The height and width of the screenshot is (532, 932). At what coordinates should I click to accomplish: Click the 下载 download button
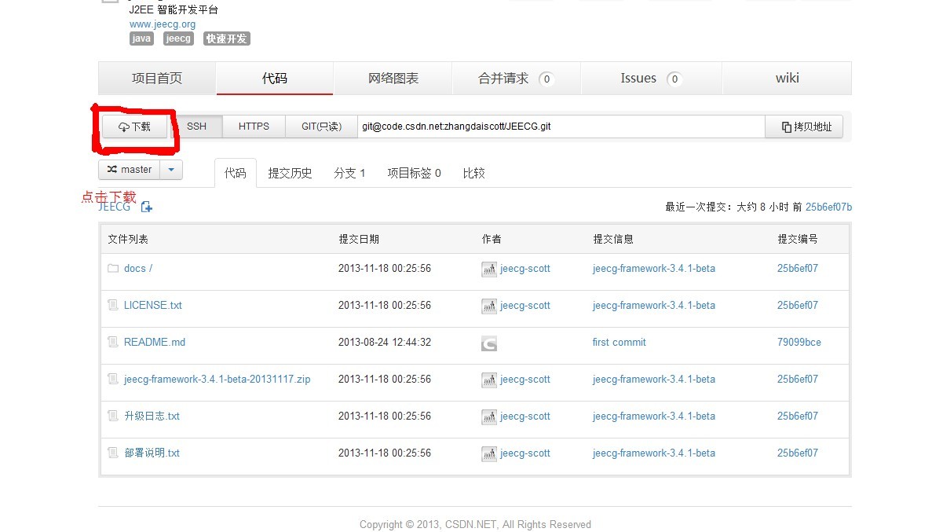pyautogui.click(x=134, y=127)
